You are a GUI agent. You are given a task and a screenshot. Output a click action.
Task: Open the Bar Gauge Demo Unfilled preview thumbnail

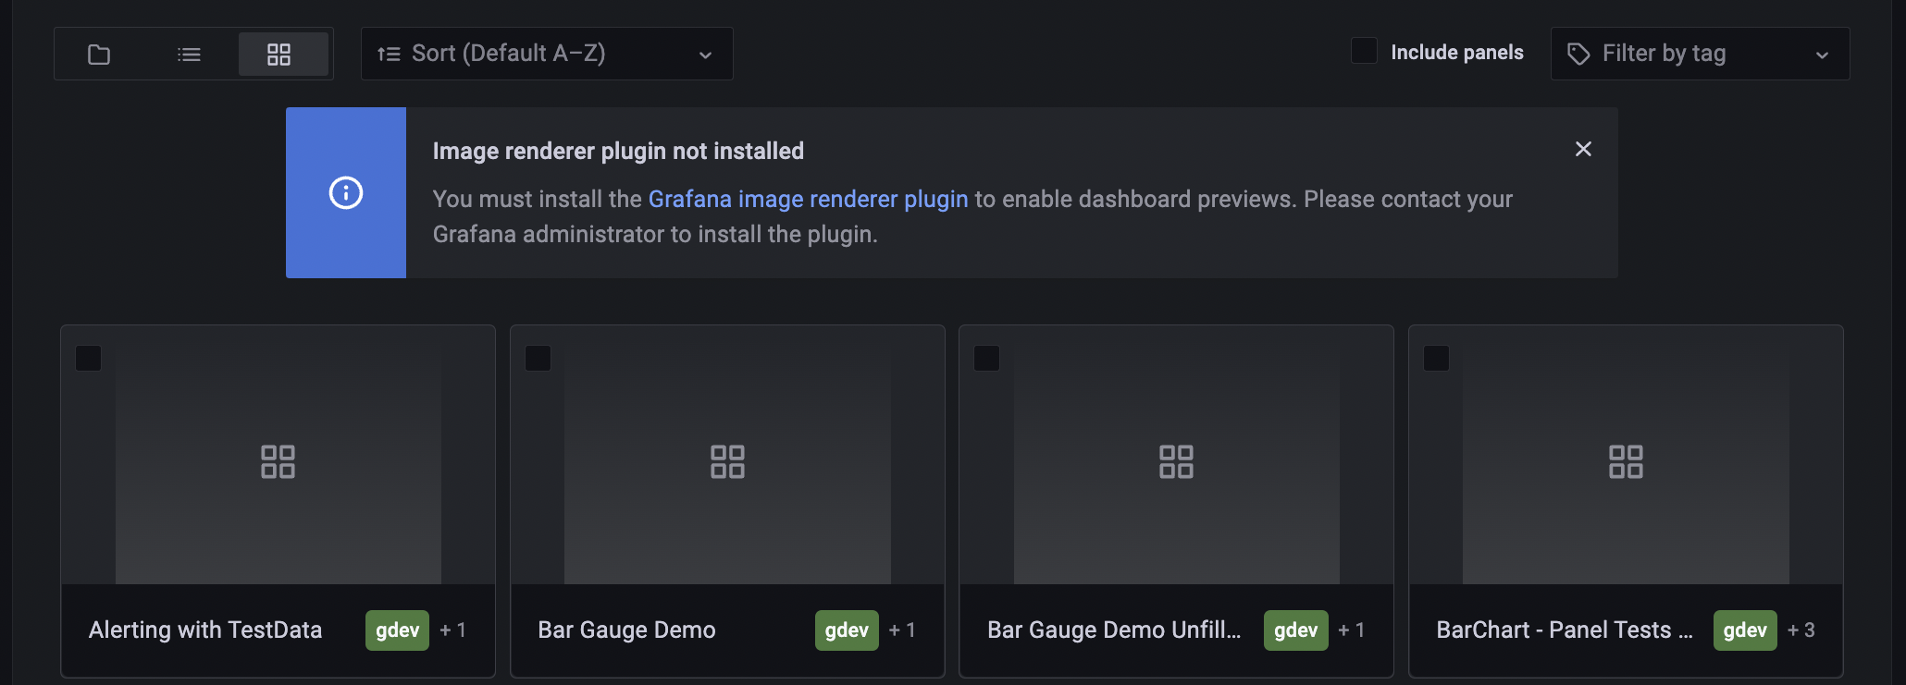pos(1176,462)
